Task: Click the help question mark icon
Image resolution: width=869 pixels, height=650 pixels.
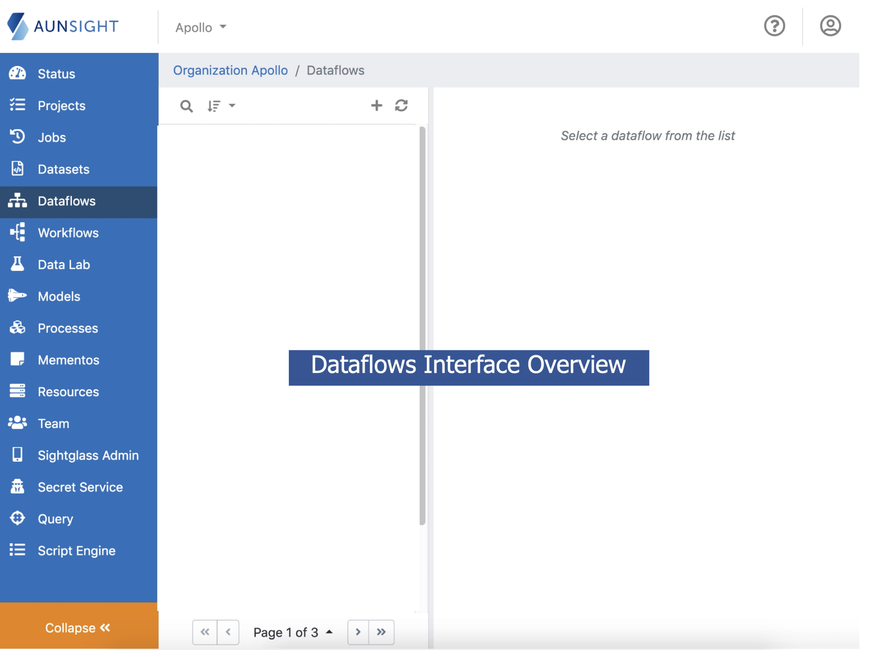Action: pos(774,26)
